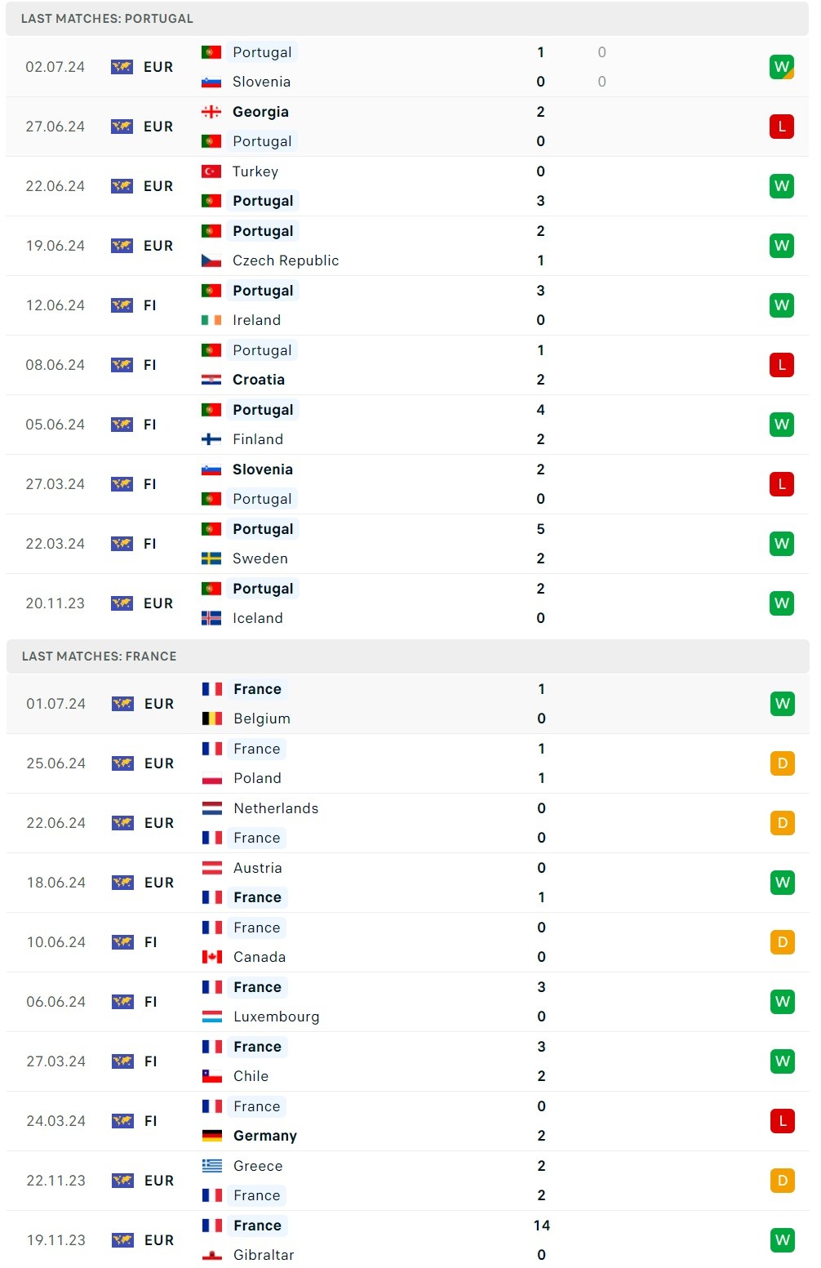Select the Last Matches: Portugal header
The width and height of the screenshot is (821, 1268).
click(x=107, y=19)
